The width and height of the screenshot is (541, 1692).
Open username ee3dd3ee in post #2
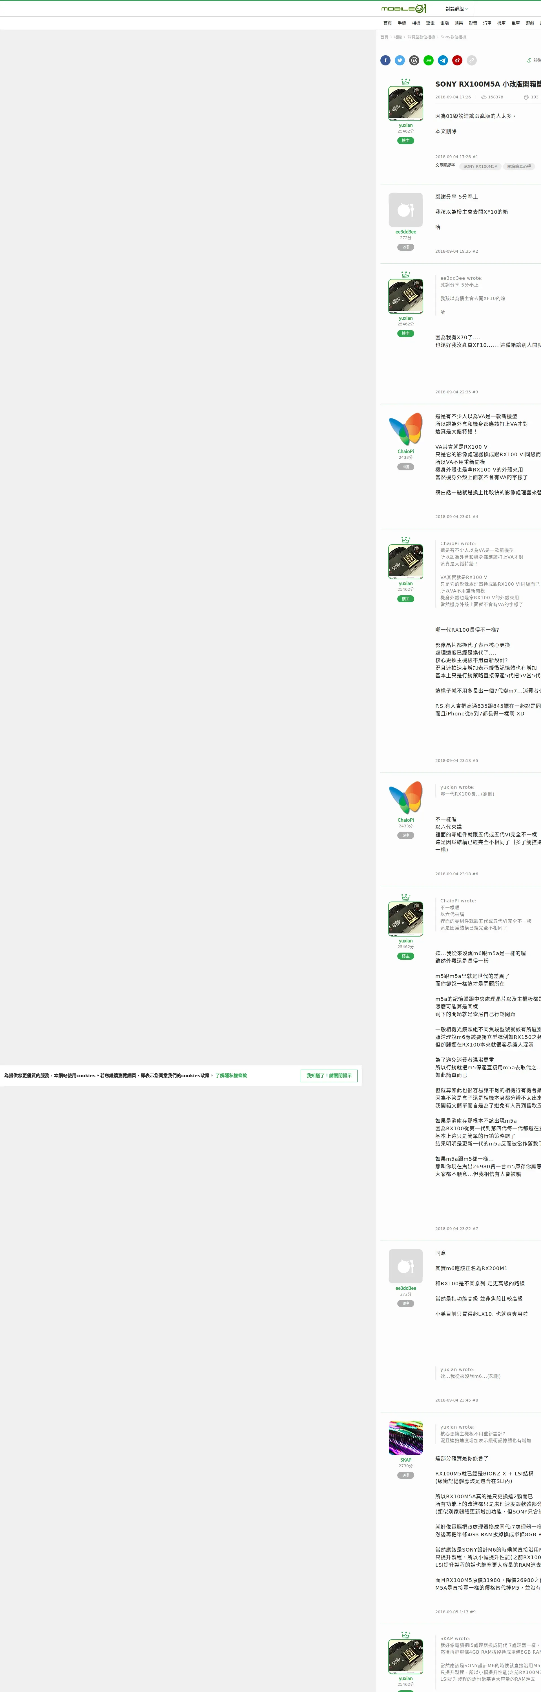[x=406, y=232]
